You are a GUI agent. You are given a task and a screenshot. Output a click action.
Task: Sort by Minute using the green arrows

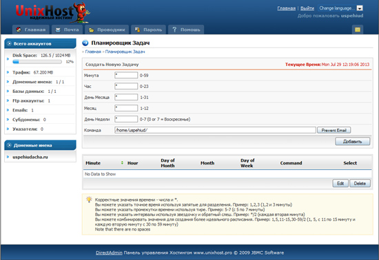pos(122,163)
